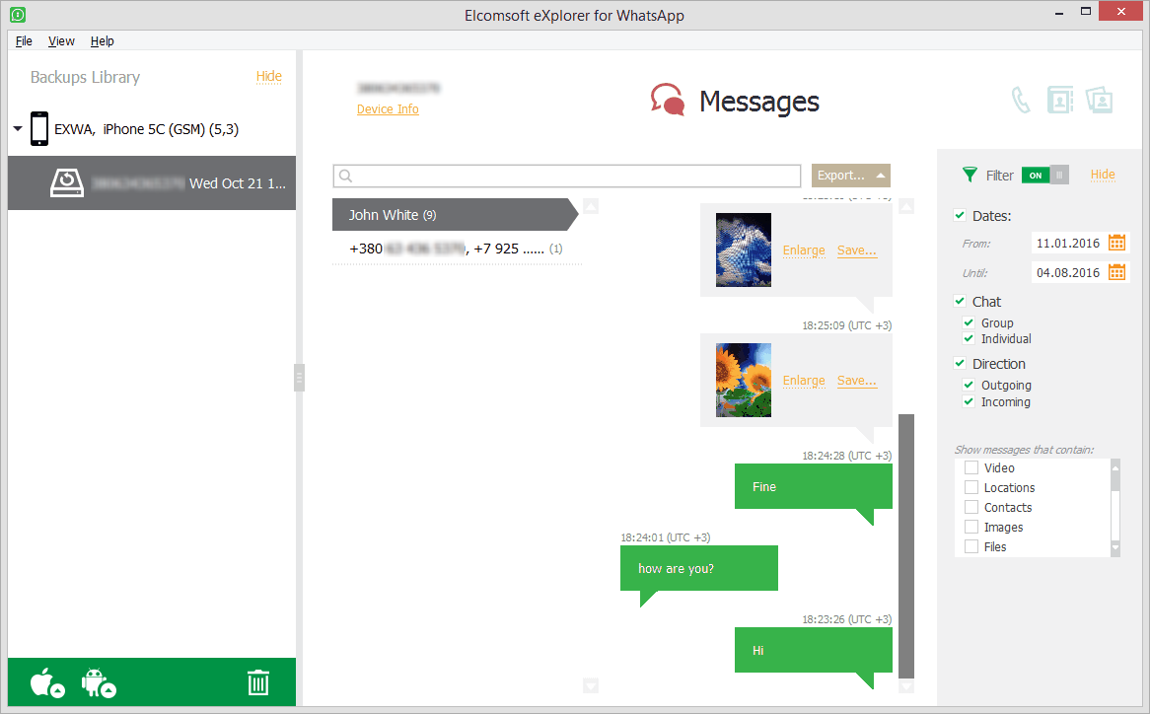Hide the Filter panel
This screenshot has width=1150, height=714.
(x=1103, y=175)
